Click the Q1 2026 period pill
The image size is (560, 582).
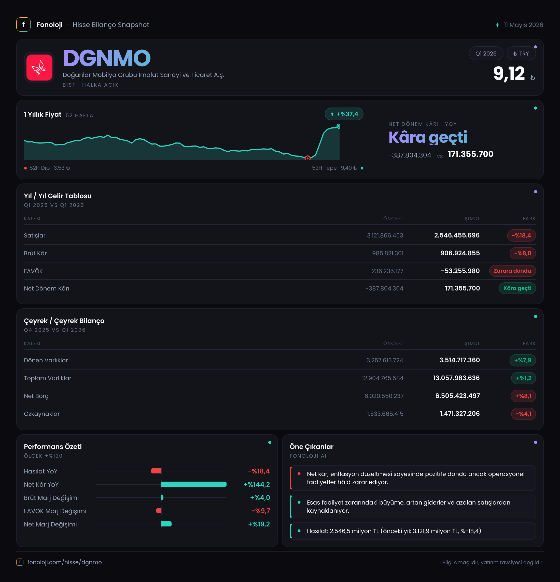486,54
